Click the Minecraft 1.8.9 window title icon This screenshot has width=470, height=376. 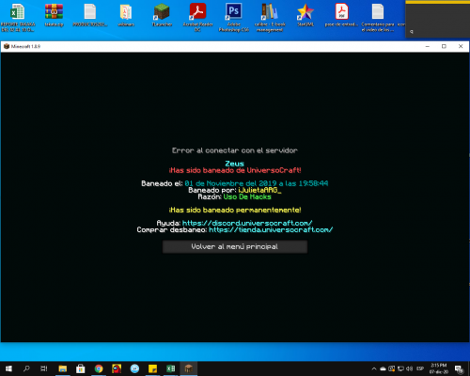[7, 46]
